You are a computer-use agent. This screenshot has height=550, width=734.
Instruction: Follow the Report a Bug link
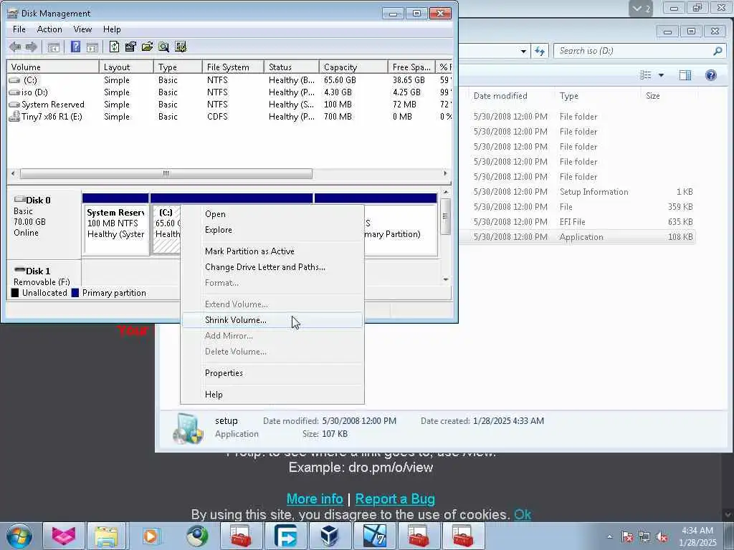395,499
